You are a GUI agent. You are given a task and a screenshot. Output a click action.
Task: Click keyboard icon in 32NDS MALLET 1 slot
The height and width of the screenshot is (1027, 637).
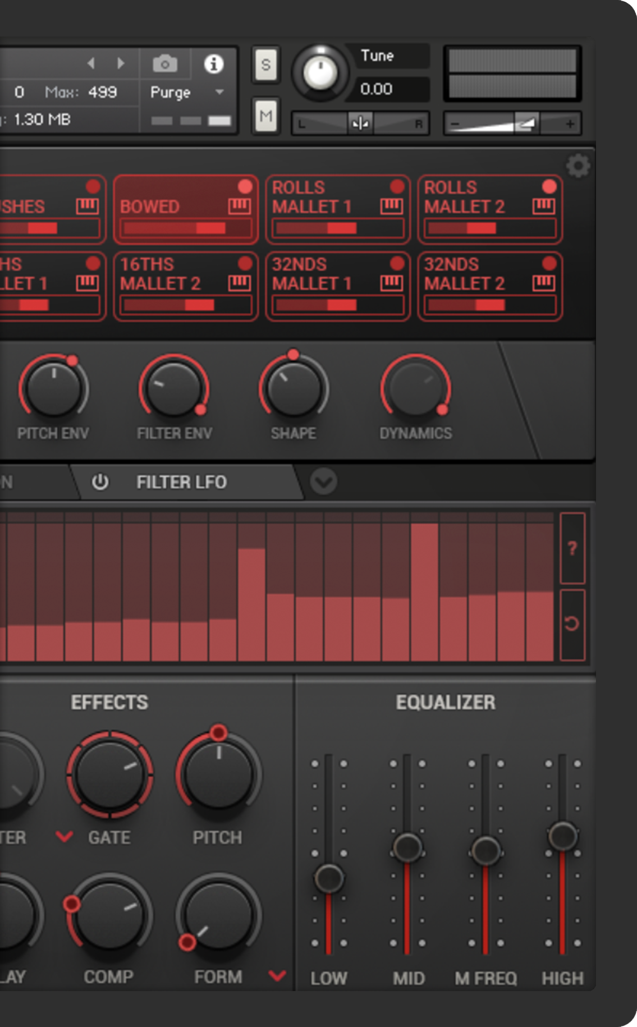click(x=392, y=283)
